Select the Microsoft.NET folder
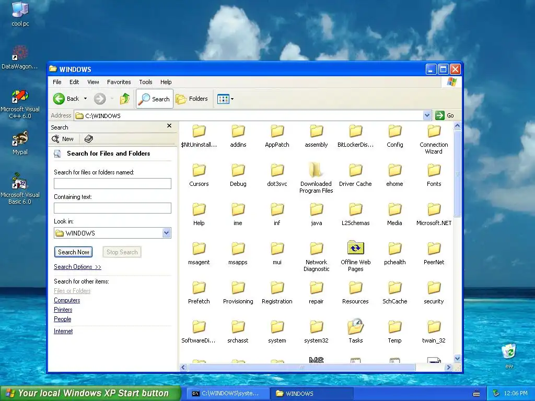This screenshot has height=401, width=535. point(434,215)
